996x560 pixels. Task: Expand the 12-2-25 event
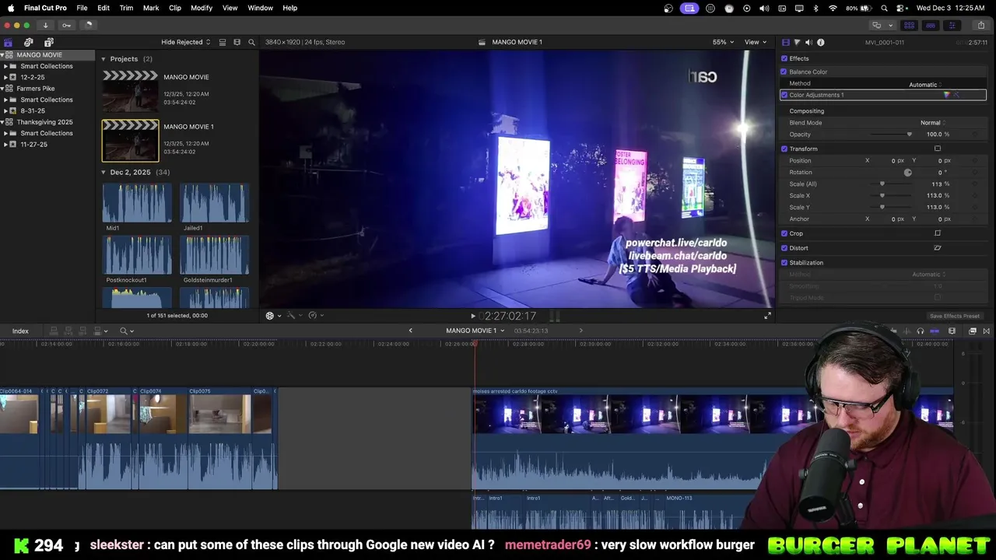(x=5, y=77)
